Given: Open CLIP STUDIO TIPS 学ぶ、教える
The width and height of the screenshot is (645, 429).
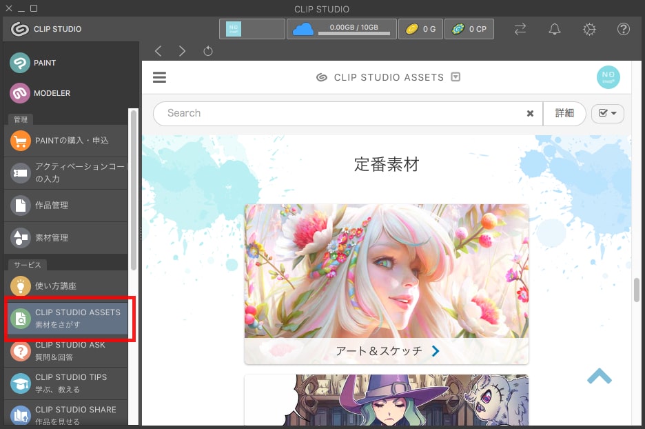Looking at the screenshot, I should pyautogui.click(x=66, y=383).
